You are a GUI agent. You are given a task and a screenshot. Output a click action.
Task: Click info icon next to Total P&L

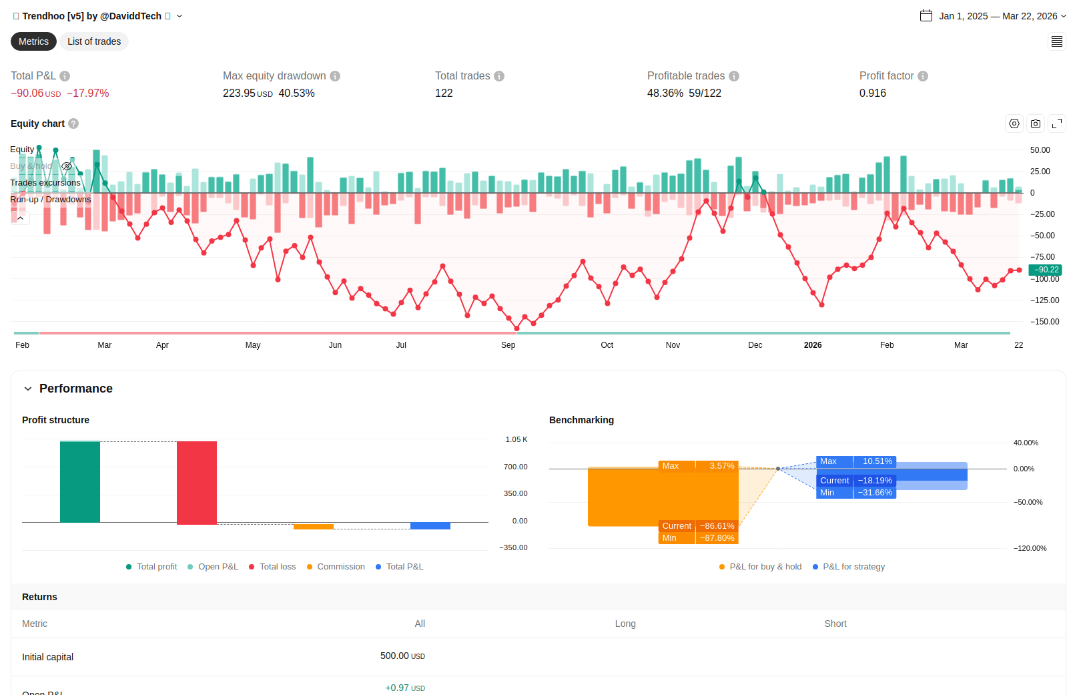(65, 76)
